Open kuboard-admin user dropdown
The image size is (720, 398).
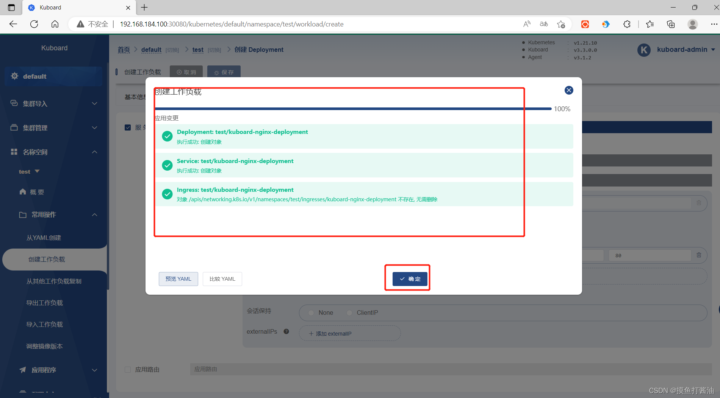click(686, 50)
